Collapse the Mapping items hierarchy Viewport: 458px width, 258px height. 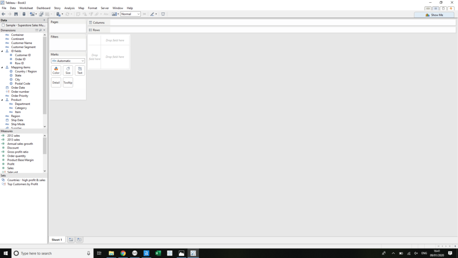pyautogui.click(x=2, y=67)
